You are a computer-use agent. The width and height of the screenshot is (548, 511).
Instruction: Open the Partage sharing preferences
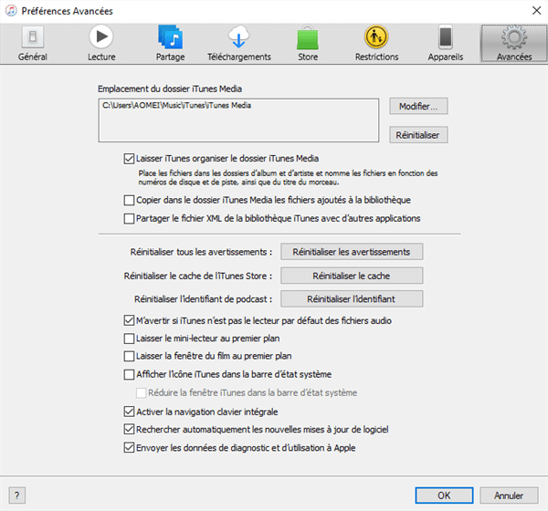[x=170, y=44]
